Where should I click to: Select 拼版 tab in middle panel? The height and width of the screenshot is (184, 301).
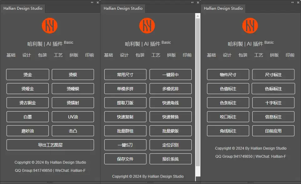pos(171,55)
